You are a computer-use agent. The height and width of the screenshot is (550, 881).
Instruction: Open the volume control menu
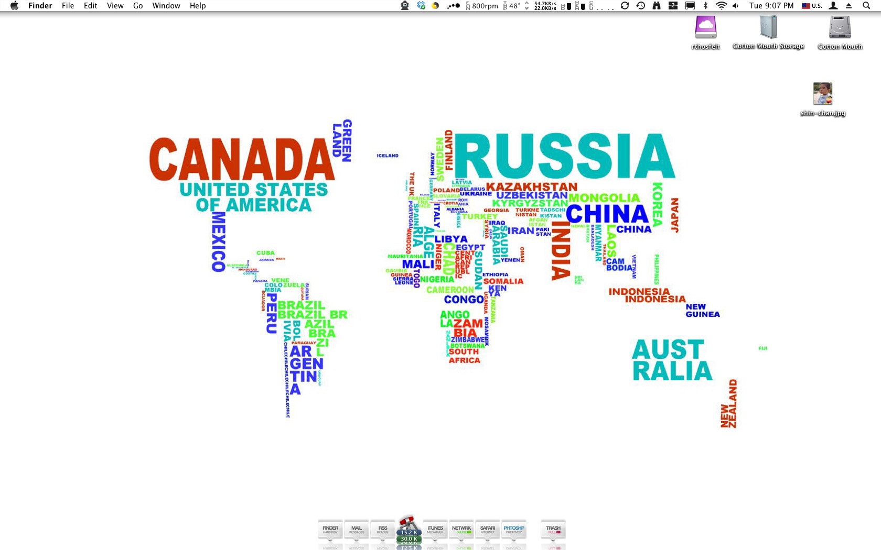pos(736,6)
